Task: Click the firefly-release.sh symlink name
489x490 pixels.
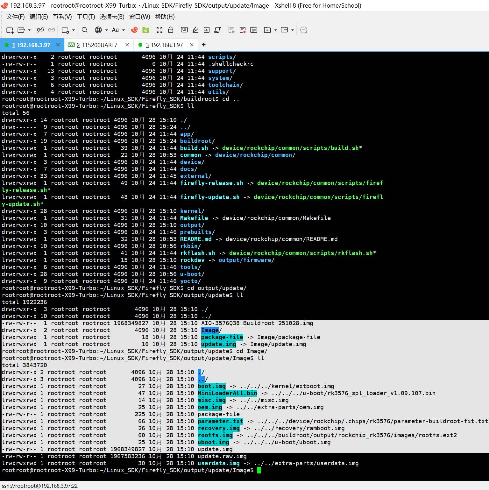Action: coord(212,183)
